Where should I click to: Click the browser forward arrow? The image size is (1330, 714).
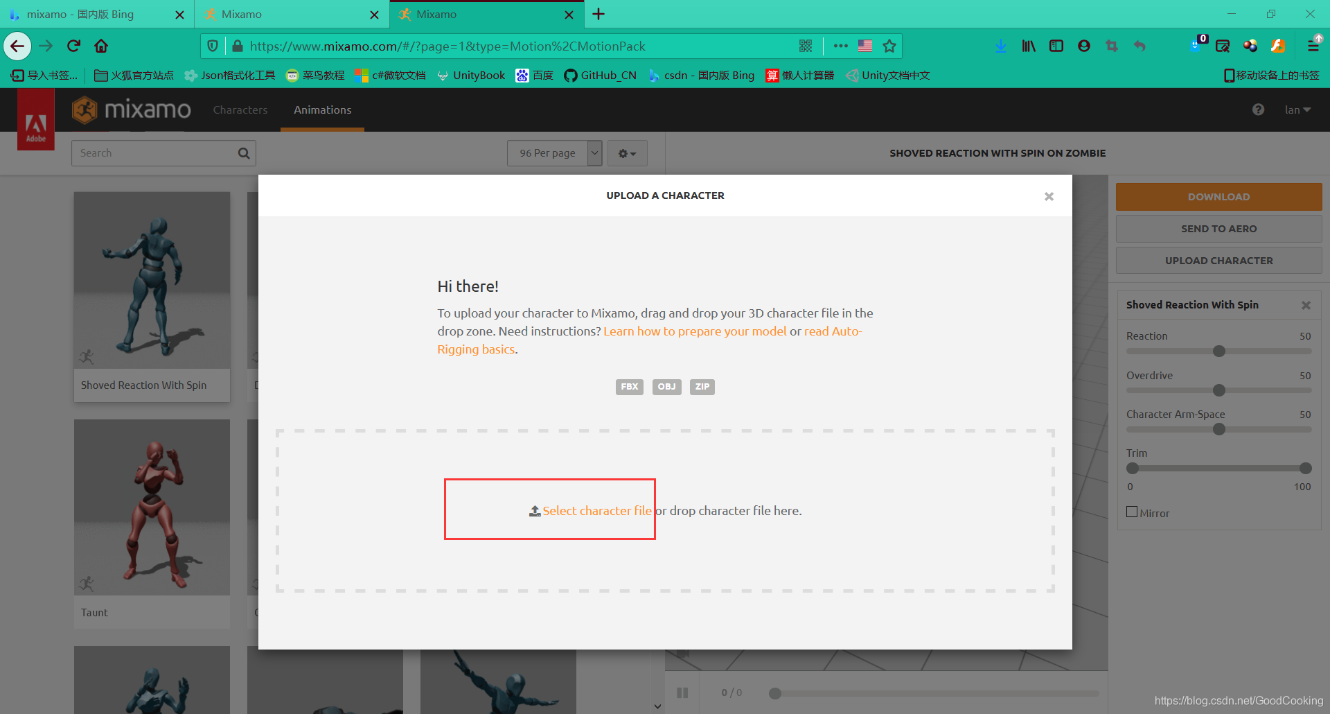click(x=46, y=46)
